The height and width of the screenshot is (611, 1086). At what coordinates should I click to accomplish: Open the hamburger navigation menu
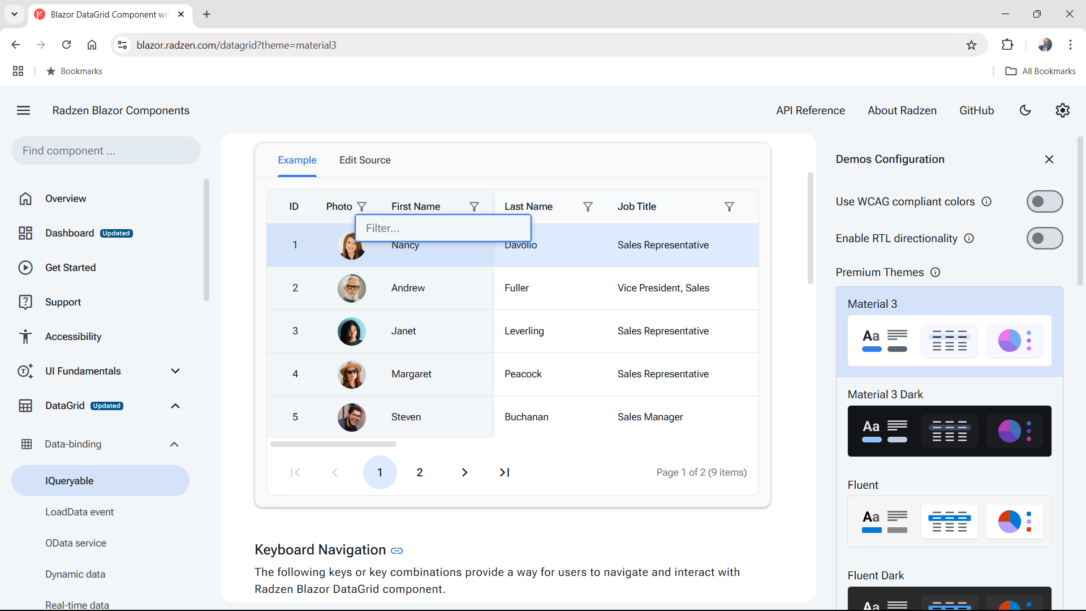23,110
